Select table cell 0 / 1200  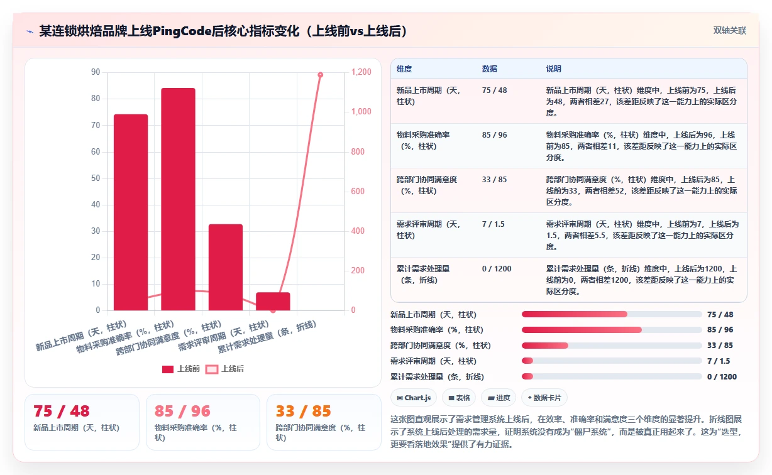(497, 269)
